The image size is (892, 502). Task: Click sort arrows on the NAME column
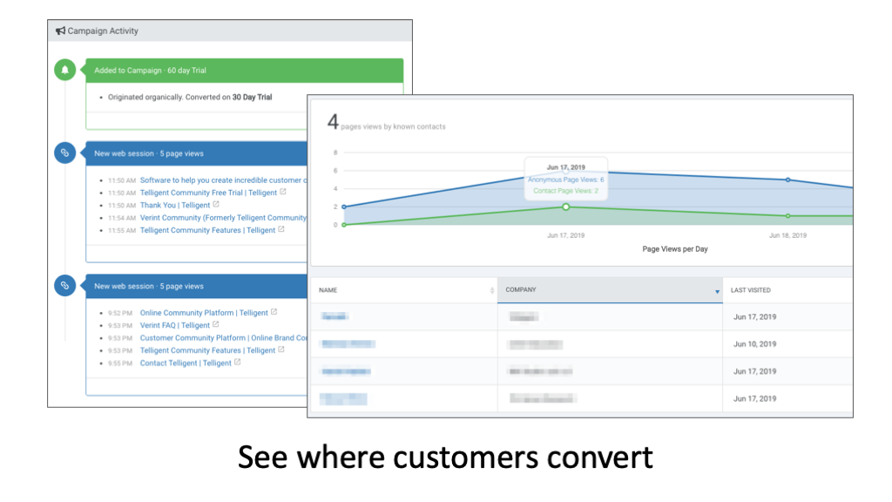(x=492, y=290)
